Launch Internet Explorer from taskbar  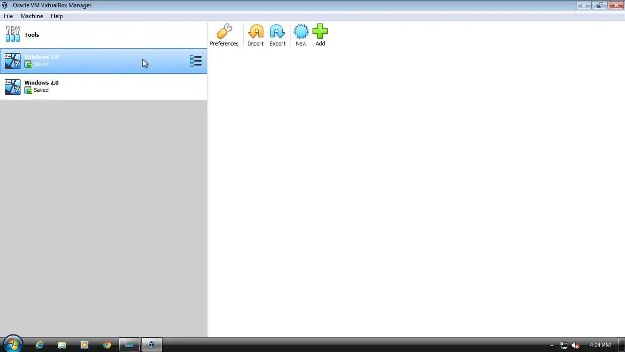pyautogui.click(x=40, y=345)
